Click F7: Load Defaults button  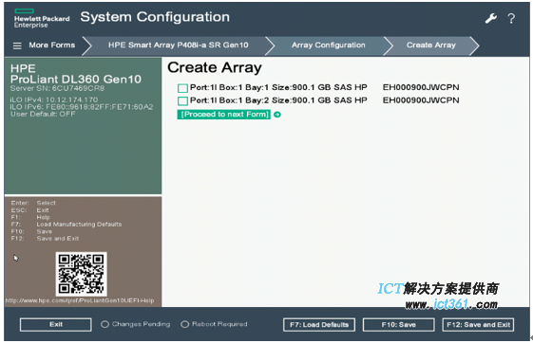click(x=319, y=325)
